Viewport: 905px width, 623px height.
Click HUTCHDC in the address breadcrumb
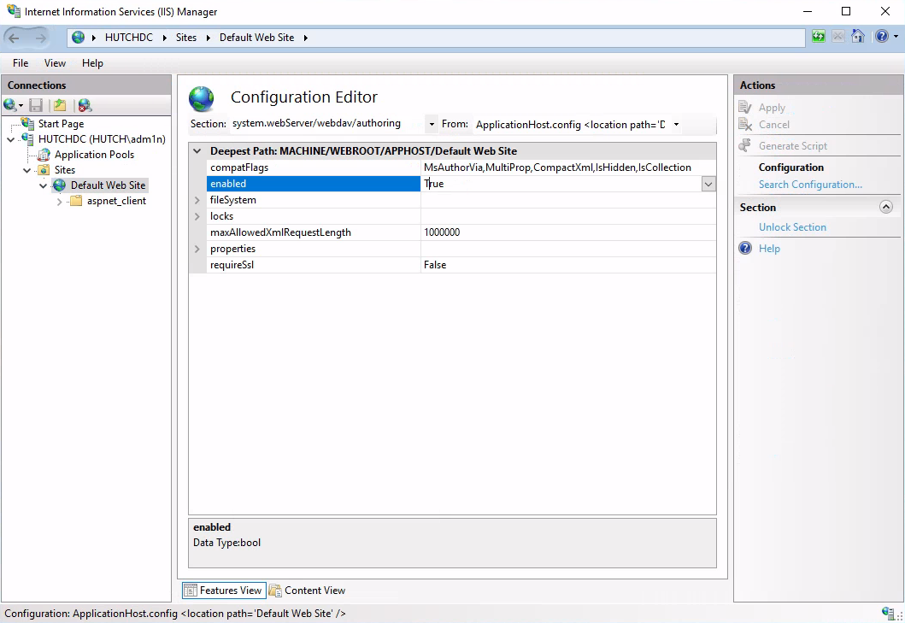pos(129,38)
